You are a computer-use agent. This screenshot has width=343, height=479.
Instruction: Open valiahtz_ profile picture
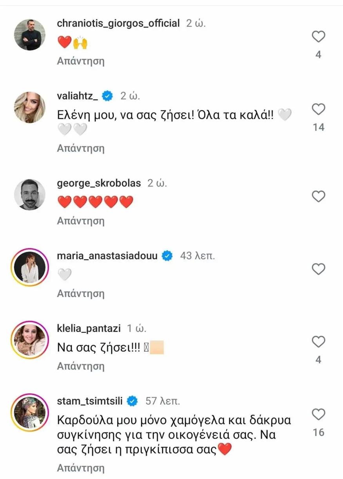(30, 107)
